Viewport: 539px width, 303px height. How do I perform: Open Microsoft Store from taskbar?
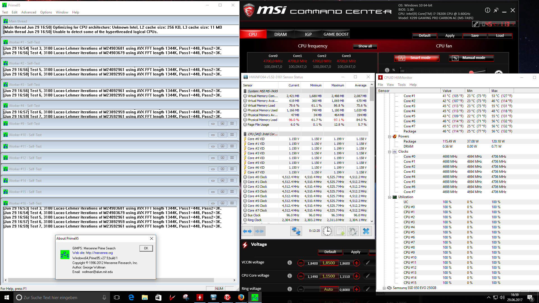point(158,297)
